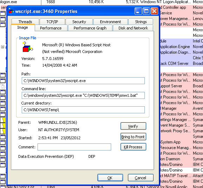Select 'Windows NT Logon Applicat...' row
This screenshot has width=203, height=188.
(102, 2)
